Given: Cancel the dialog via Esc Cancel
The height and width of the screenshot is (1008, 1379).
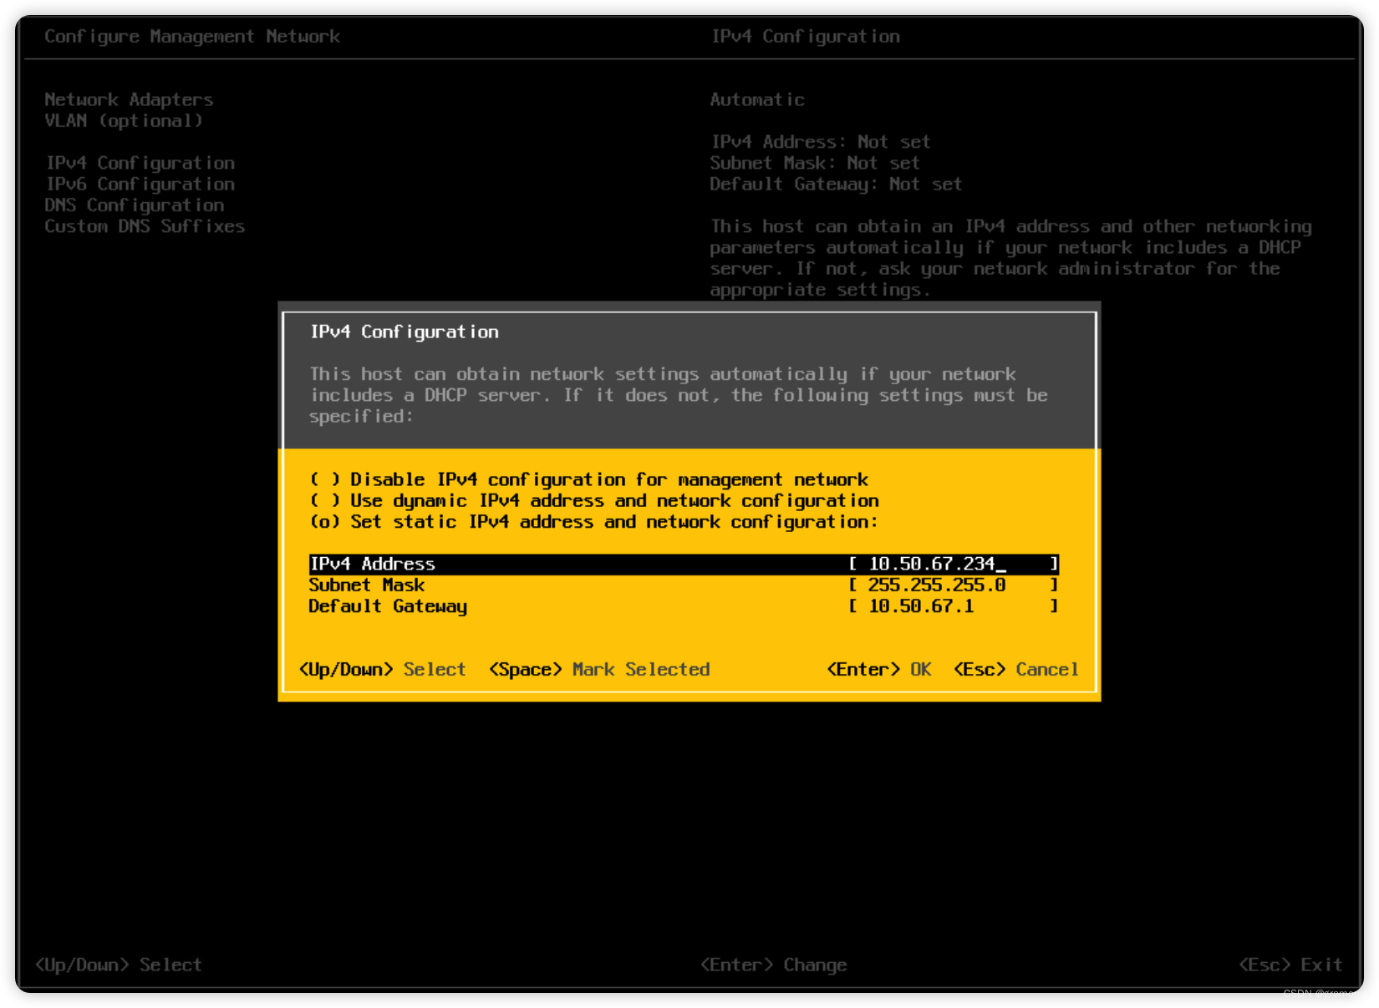Looking at the screenshot, I should point(1015,669).
